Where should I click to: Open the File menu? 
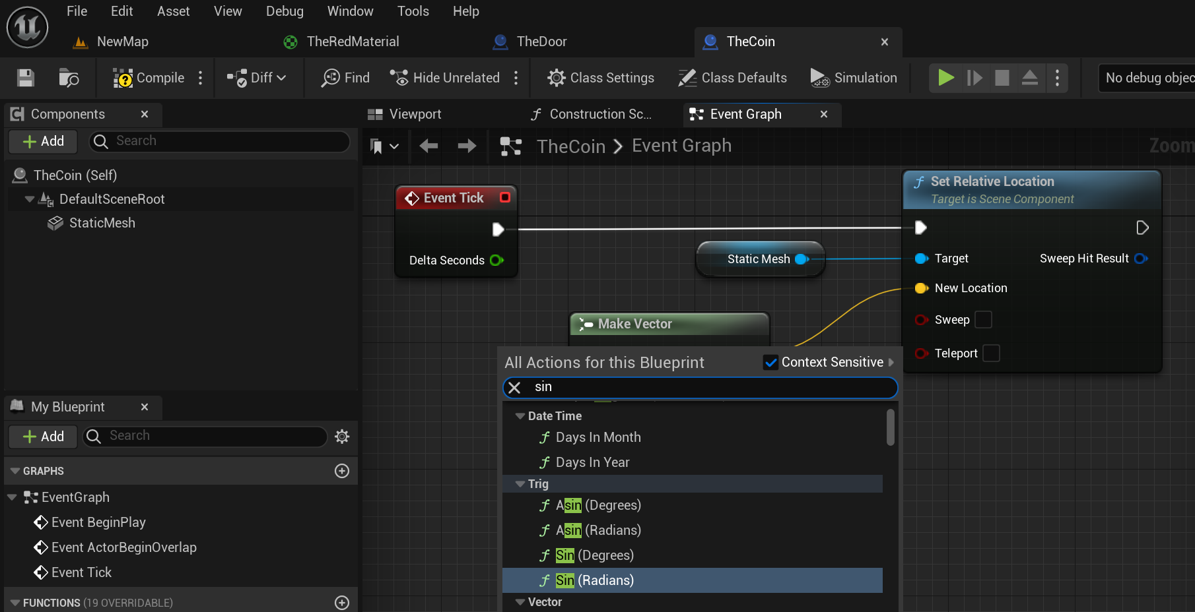77,11
